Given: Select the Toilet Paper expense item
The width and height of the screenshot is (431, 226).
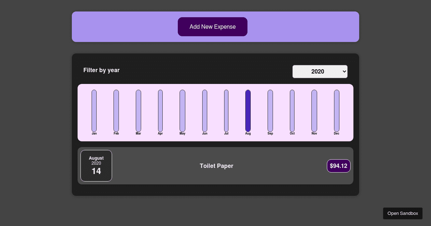Looking at the screenshot, I should [216, 166].
